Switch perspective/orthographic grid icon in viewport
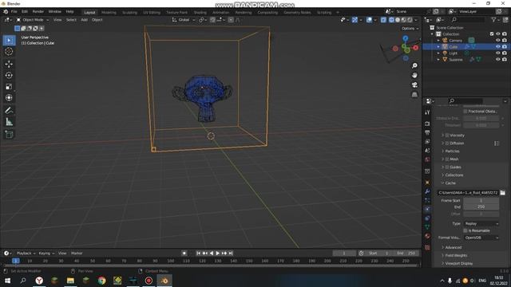 [414, 95]
